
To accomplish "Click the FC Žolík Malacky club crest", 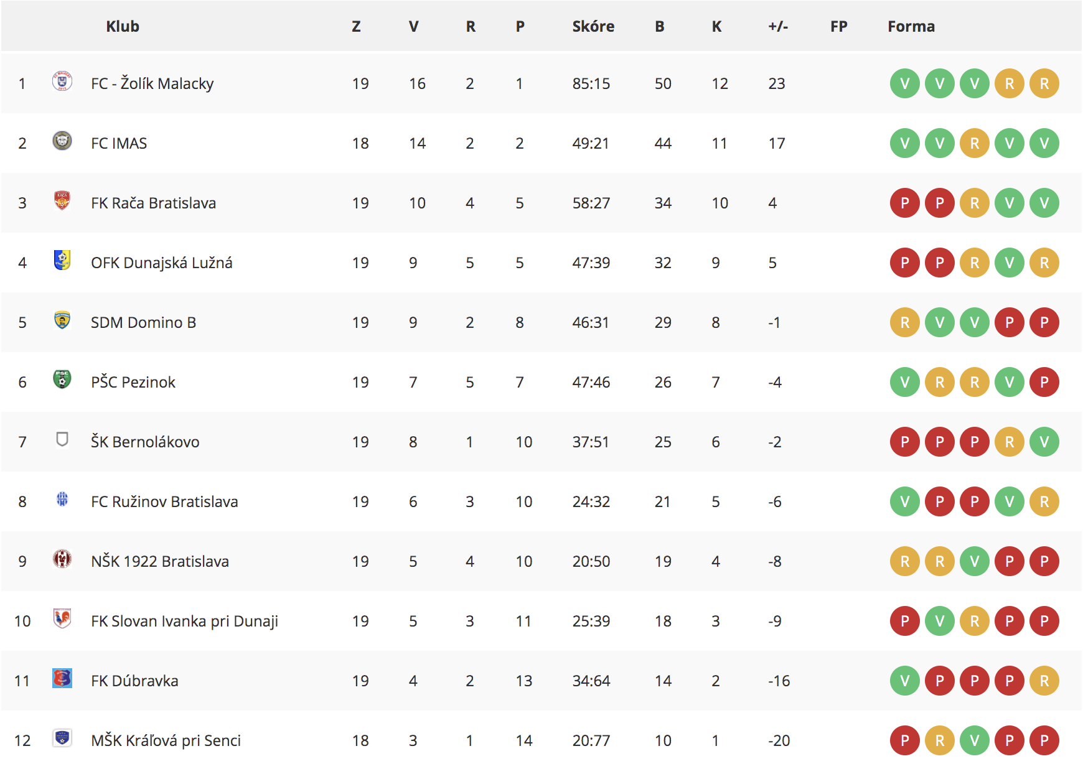I will (62, 82).
